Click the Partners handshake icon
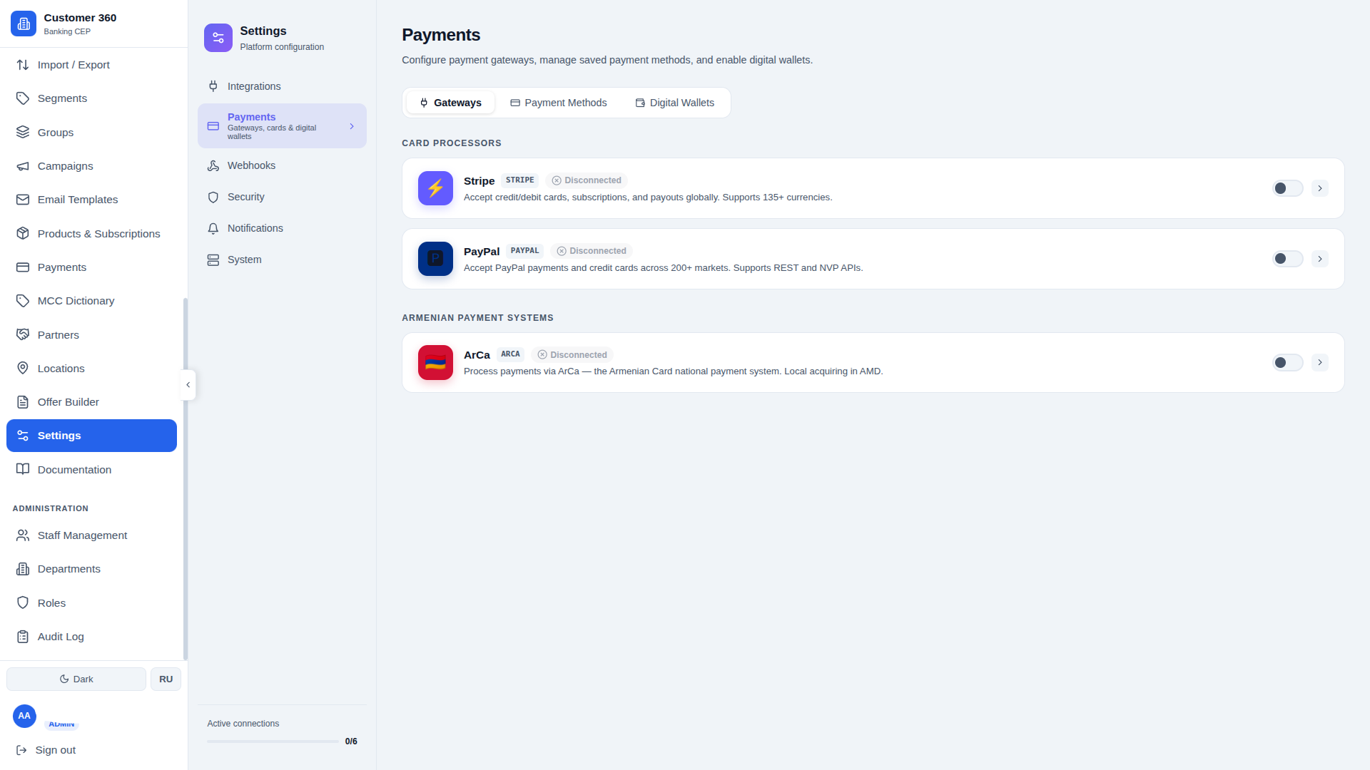The width and height of the screenshot is (1370, 770). click(23, 335)
